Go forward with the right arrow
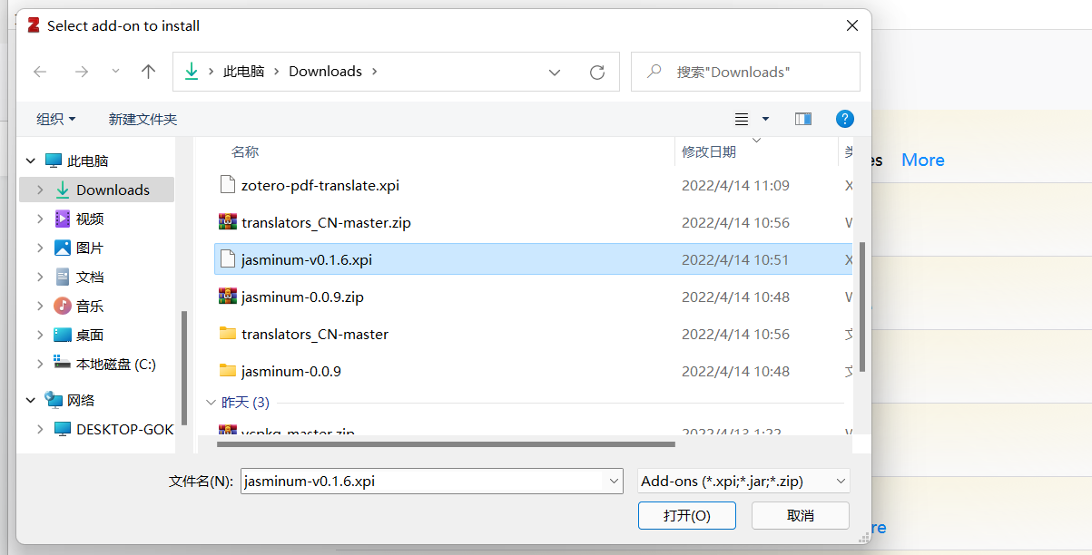Viewport: 1092px width, 555px height. pyautogui.click(x=82, y=72)
